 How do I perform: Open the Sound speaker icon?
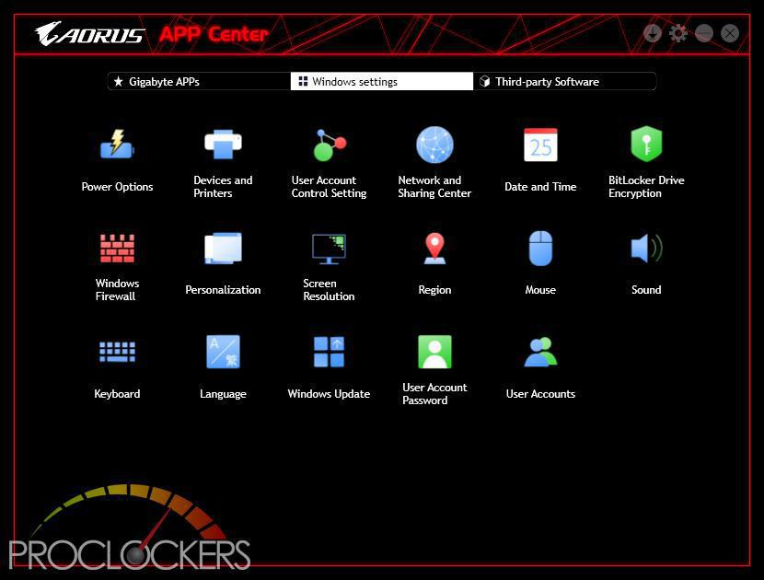pyautogui.click(x=646, y=248)
